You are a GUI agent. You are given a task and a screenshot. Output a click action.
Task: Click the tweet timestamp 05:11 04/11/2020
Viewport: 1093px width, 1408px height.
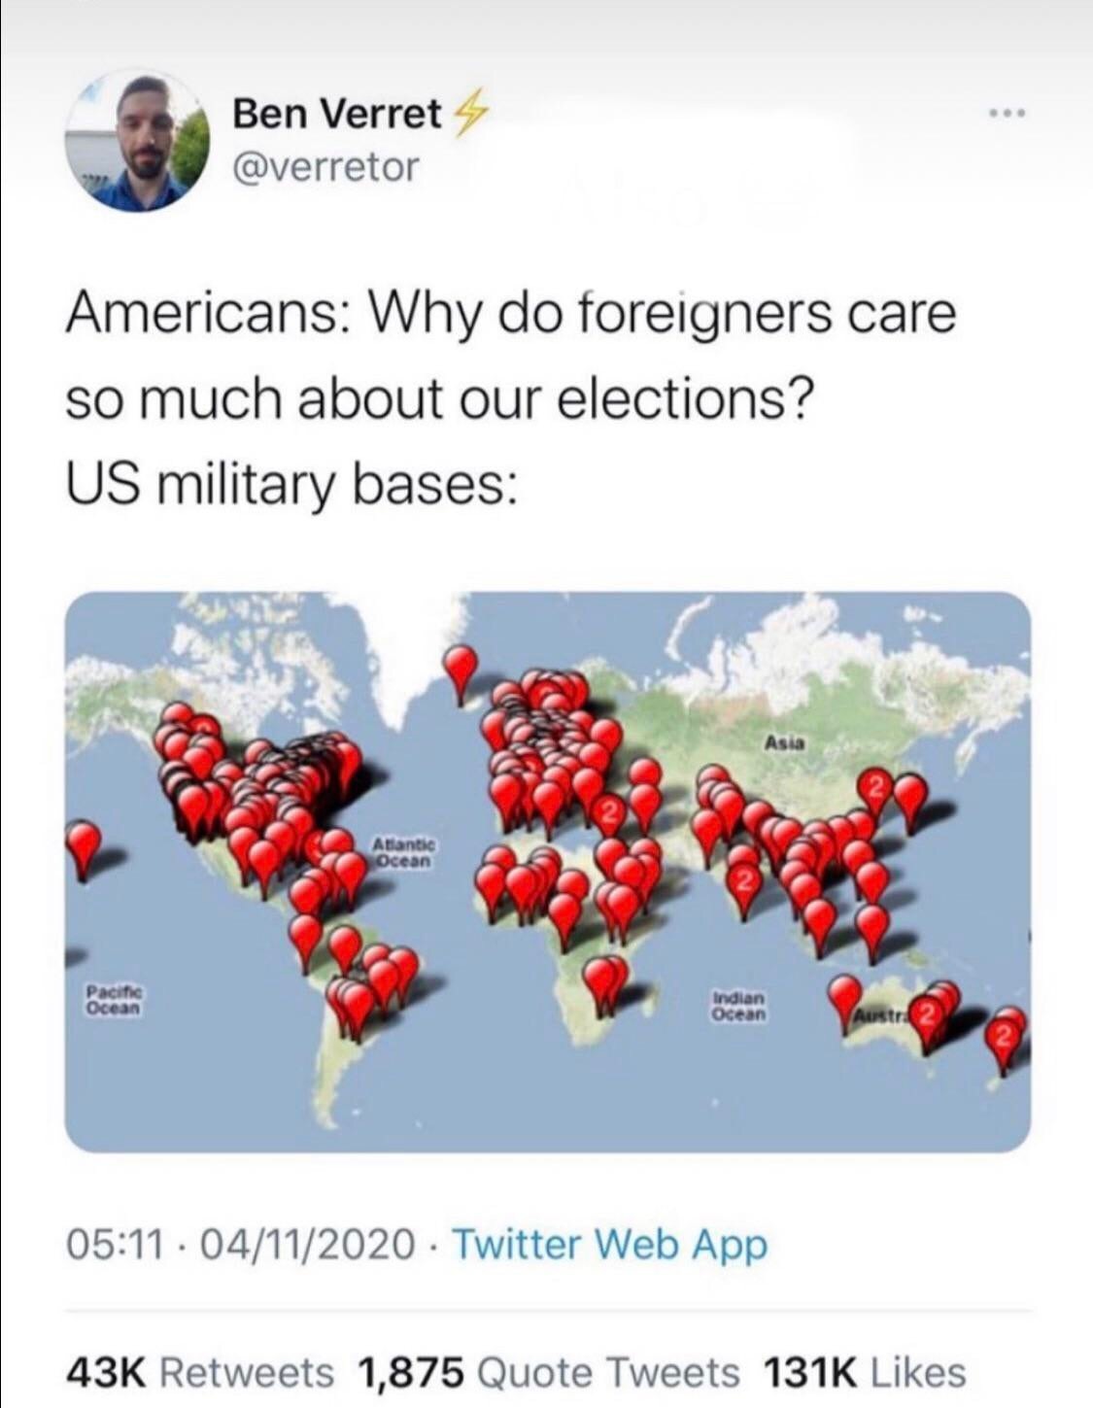point(240,1245)
